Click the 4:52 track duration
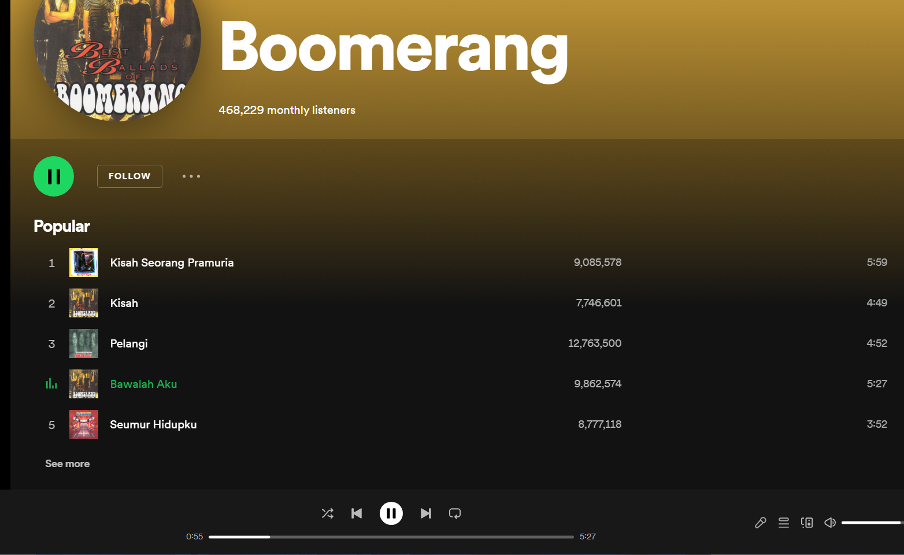 [x=877, y=343]
